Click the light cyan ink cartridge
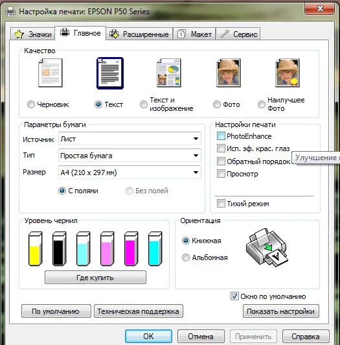 [83, 248]
